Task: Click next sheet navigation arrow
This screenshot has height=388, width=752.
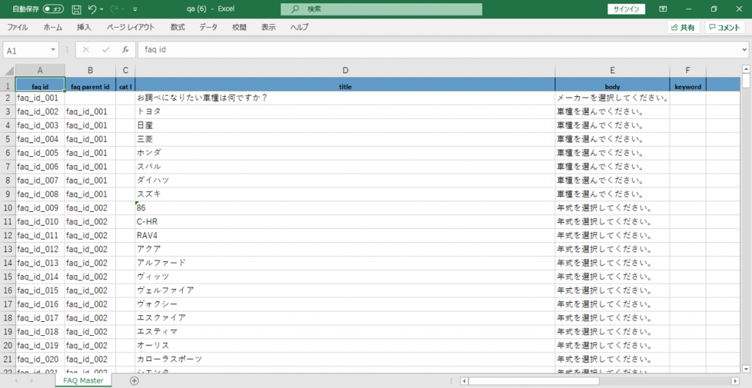Action: coord(32,381)
